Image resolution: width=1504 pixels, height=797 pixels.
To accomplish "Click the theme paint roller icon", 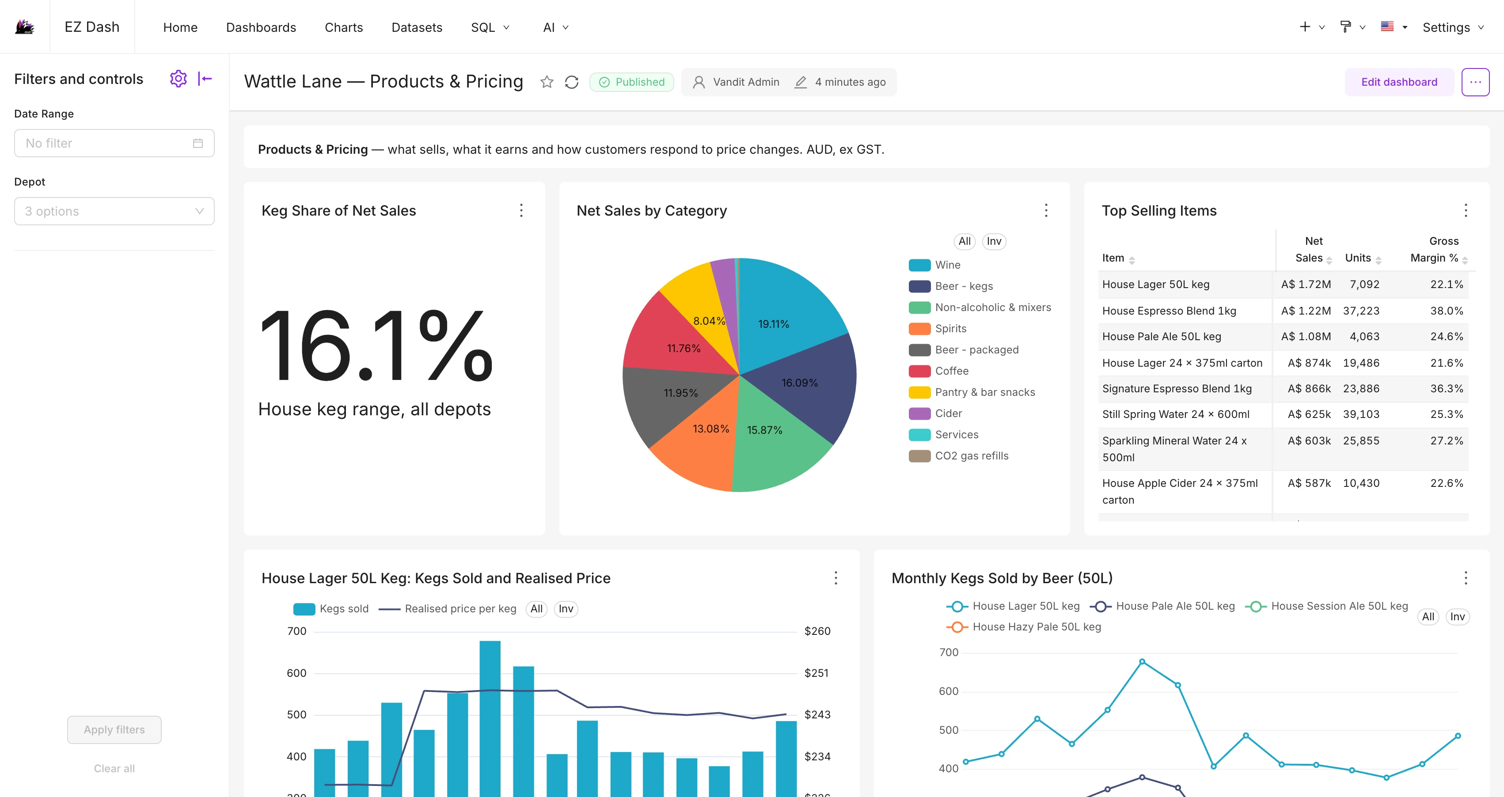I will [1346, 27].
